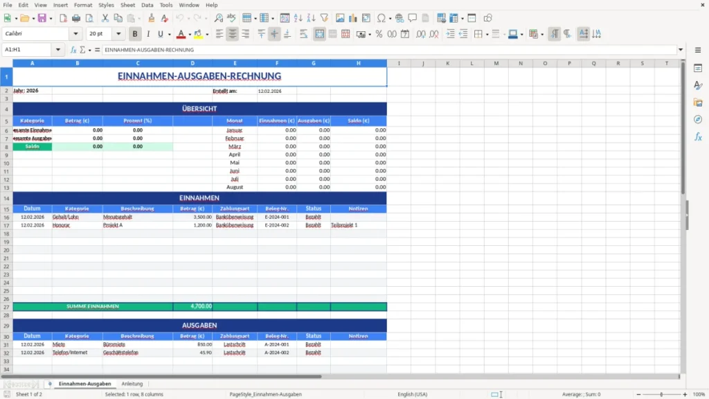Open Font Color dropdown arrow

tap(190, 35)
